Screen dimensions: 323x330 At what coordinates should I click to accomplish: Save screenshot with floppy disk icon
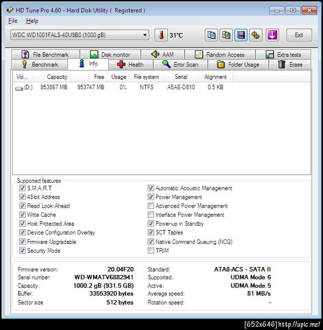point(241,35)
